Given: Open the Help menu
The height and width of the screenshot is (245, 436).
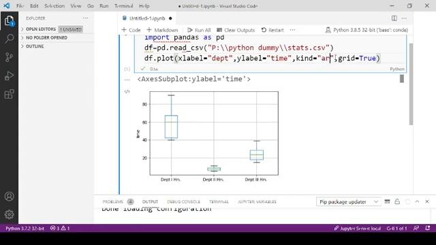Looking at the screenshot, I should 144,6.
